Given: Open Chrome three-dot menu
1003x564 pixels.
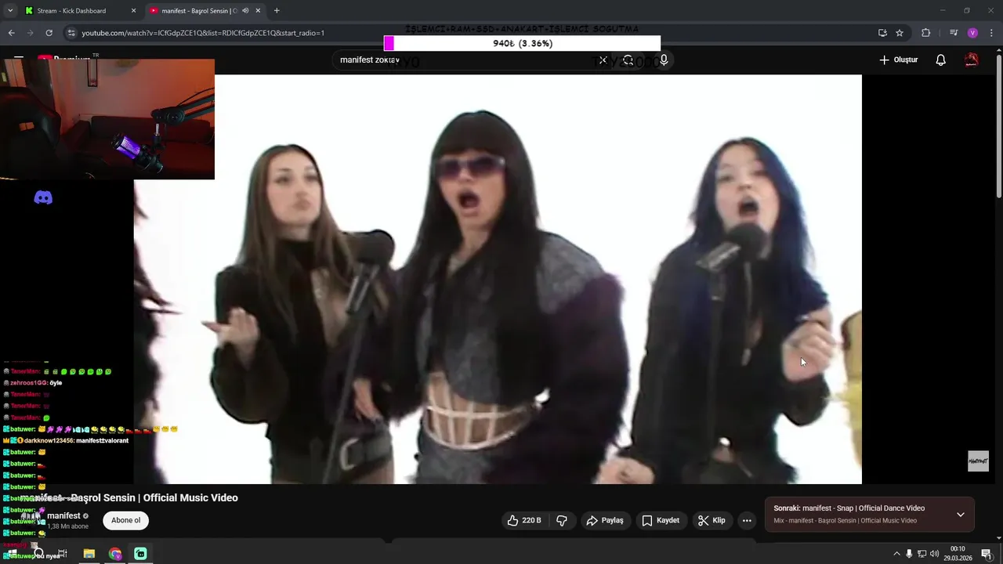Looking at the screenshot, I should pos(991,33).
